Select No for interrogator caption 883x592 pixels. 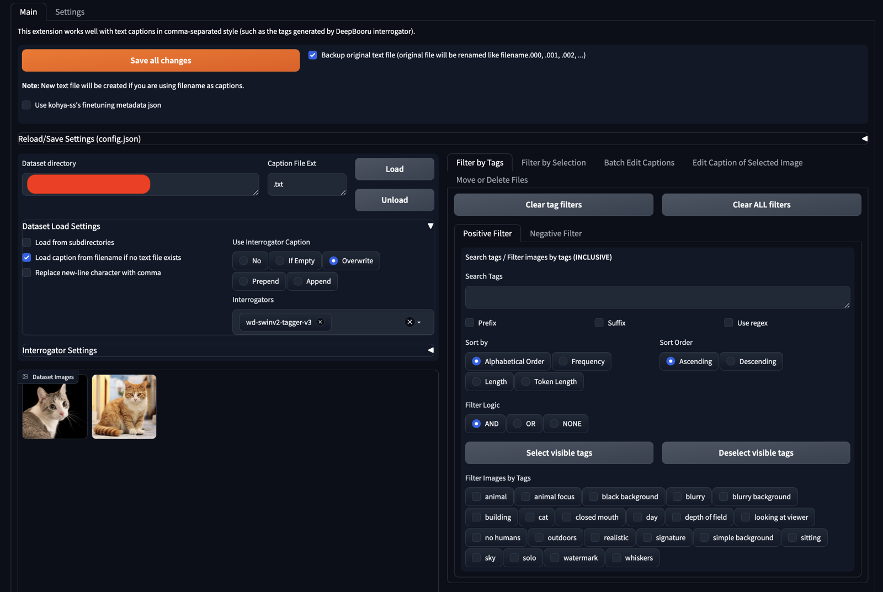pos(250,261)
